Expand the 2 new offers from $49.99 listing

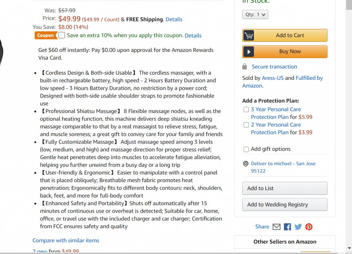tap(55, 251)
